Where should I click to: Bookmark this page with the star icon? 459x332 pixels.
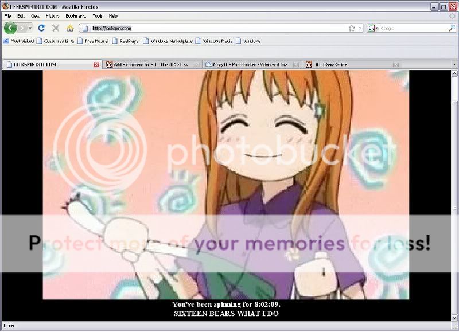click(351, 28)
